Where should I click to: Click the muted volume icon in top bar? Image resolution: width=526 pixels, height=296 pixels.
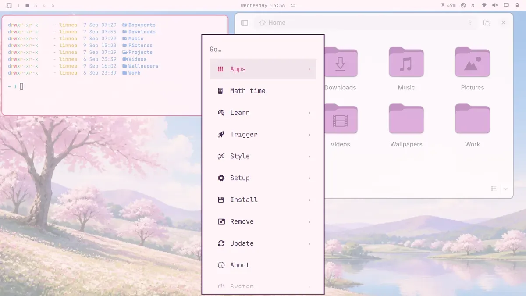495,5
